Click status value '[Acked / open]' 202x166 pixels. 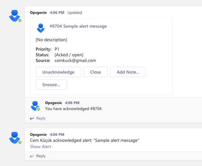(x=69, y=55)
